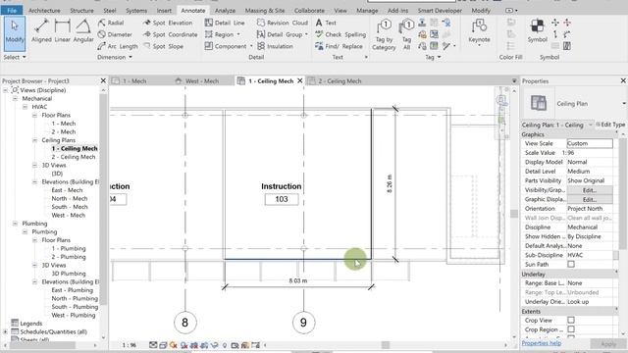The image size is (628, 353).
Task: Close the 1 - Ceiling Mech tab
Action: tap(300, 80)
